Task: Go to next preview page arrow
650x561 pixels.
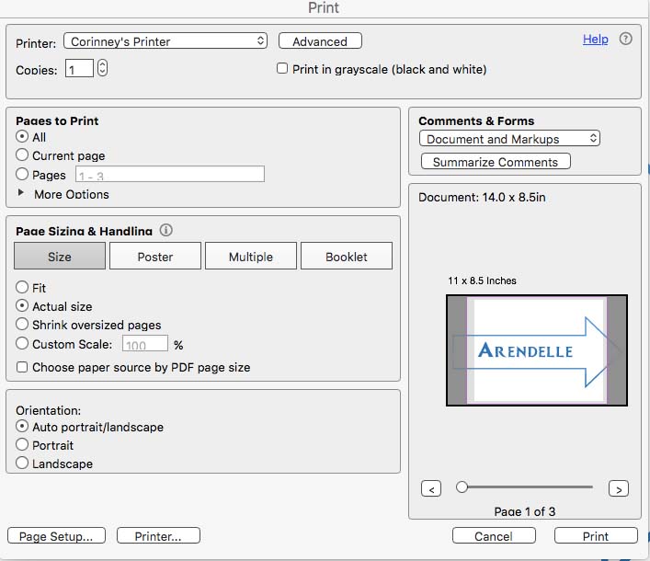Action: 619,488
